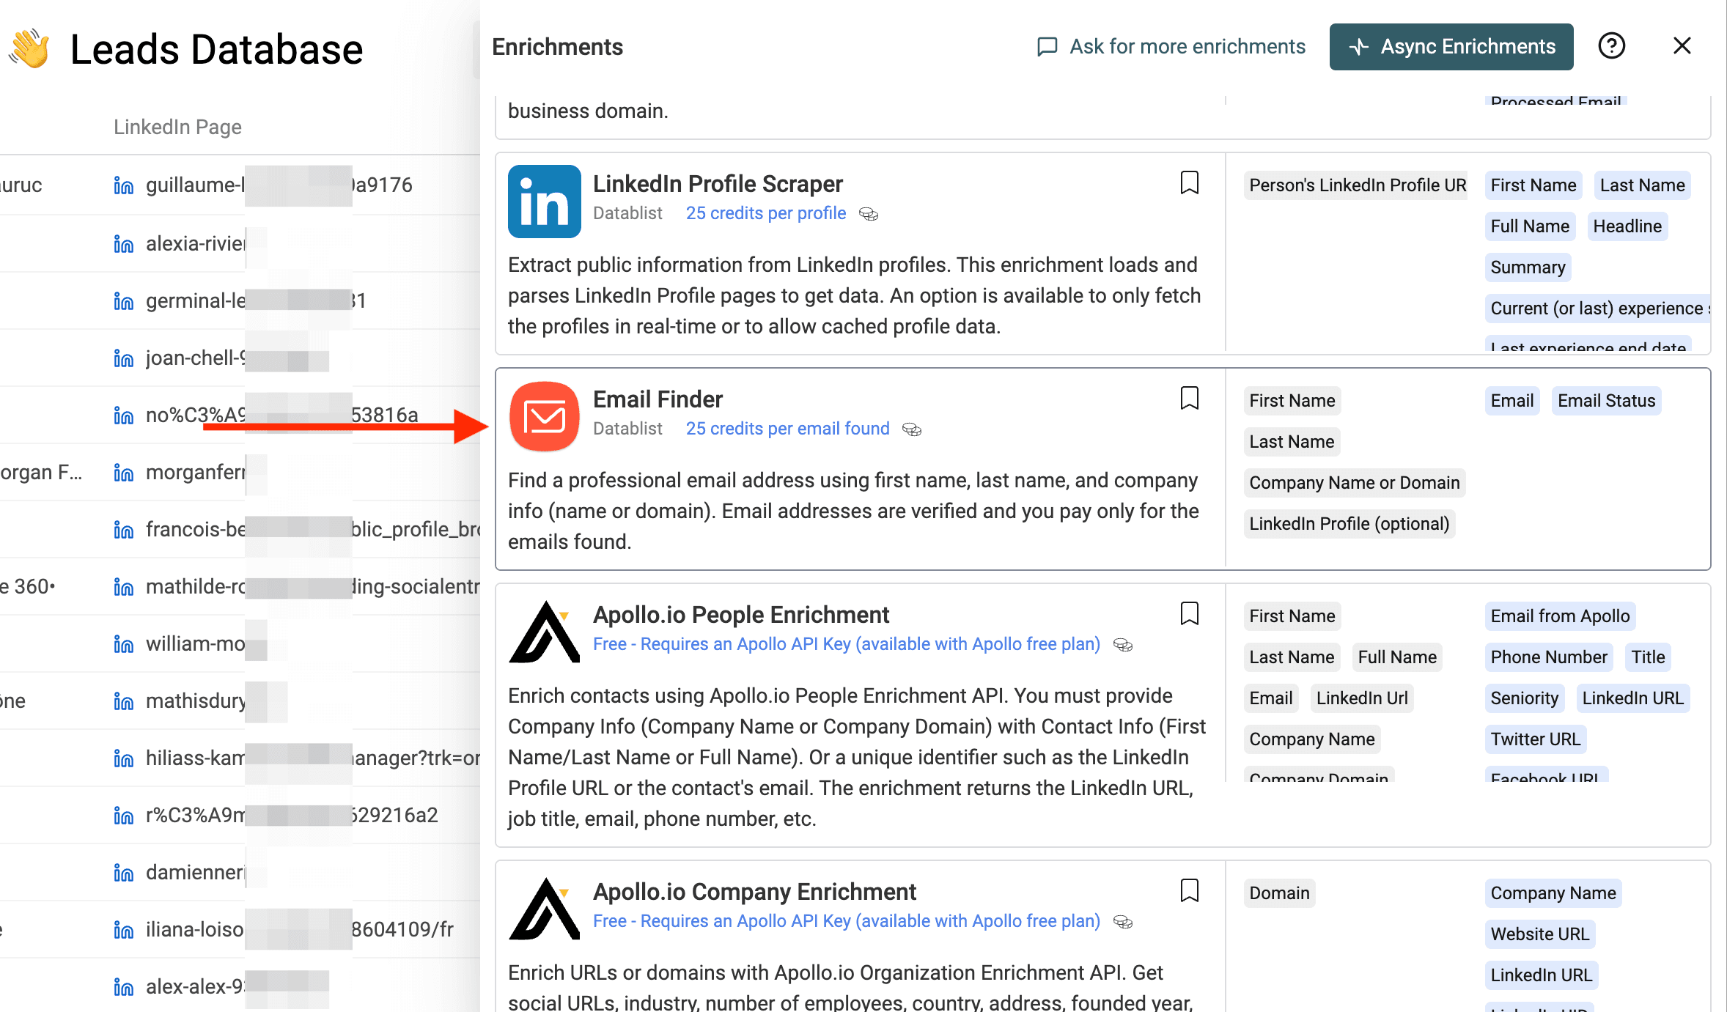
Task: Click LinkedIn icon in francois-be row
Action: pos(123,529)
